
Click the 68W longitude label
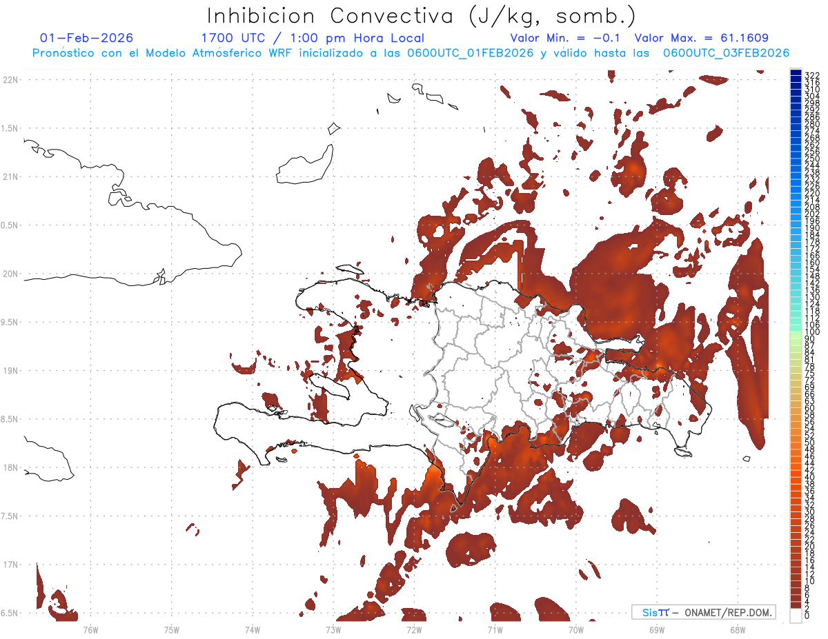click(738, 629)
